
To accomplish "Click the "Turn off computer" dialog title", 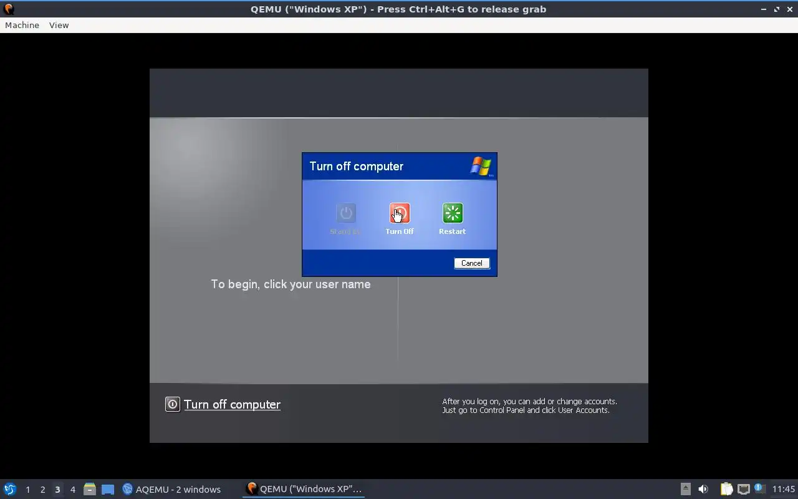I will point(356,167).
